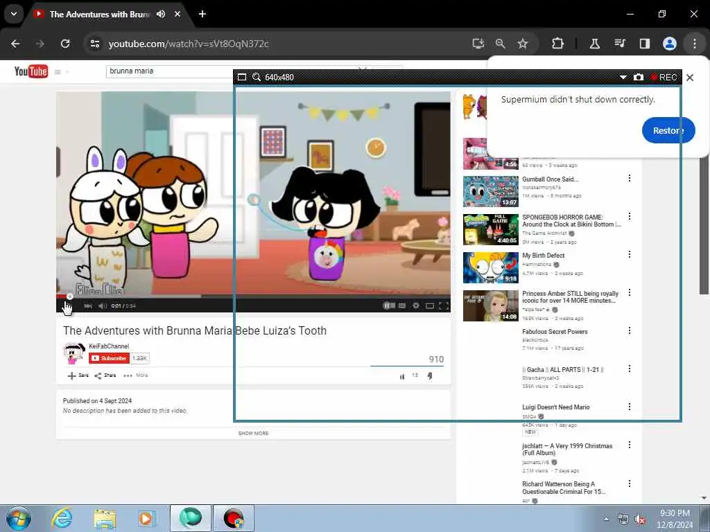Viewport: 710px width, 532px height.
Task: Click the recorder fullscreen region icon
Action: pyautogui.click(x=242, y=78)
